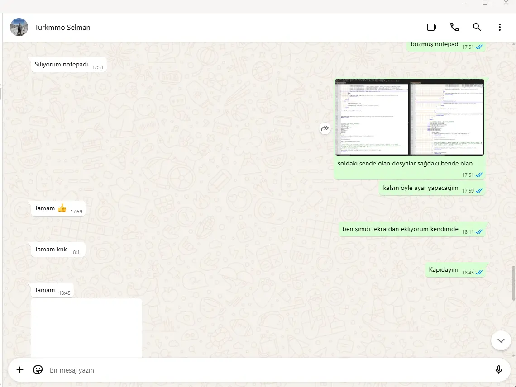Viewport: 516px width, 387px height.
Task: Open the three-dot chat menu
Action: coord(499,27)
